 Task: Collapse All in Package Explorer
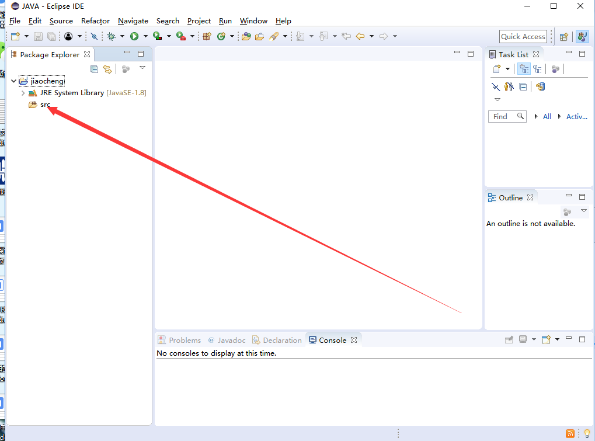pyautogui.click(x=94, y=69)
